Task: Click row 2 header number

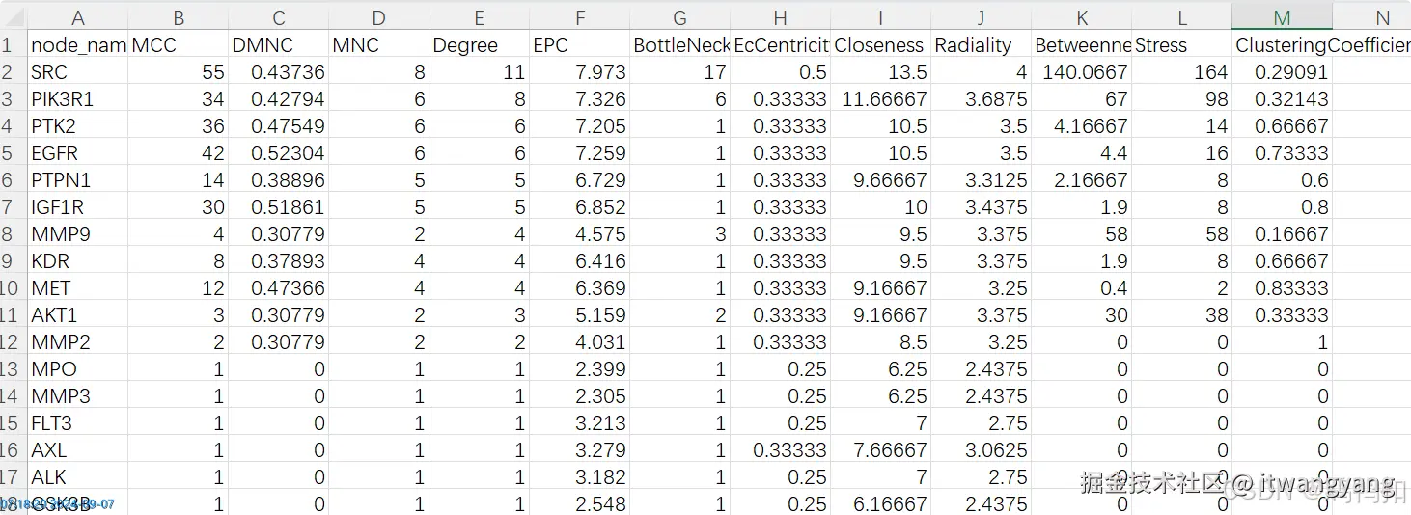Action: [x=10, y=72]
